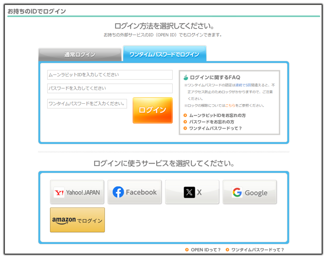Viewport: 326px width, 258px height.
Task: Click the お持ちのIDでログイン header text
Action: point(37,11)
